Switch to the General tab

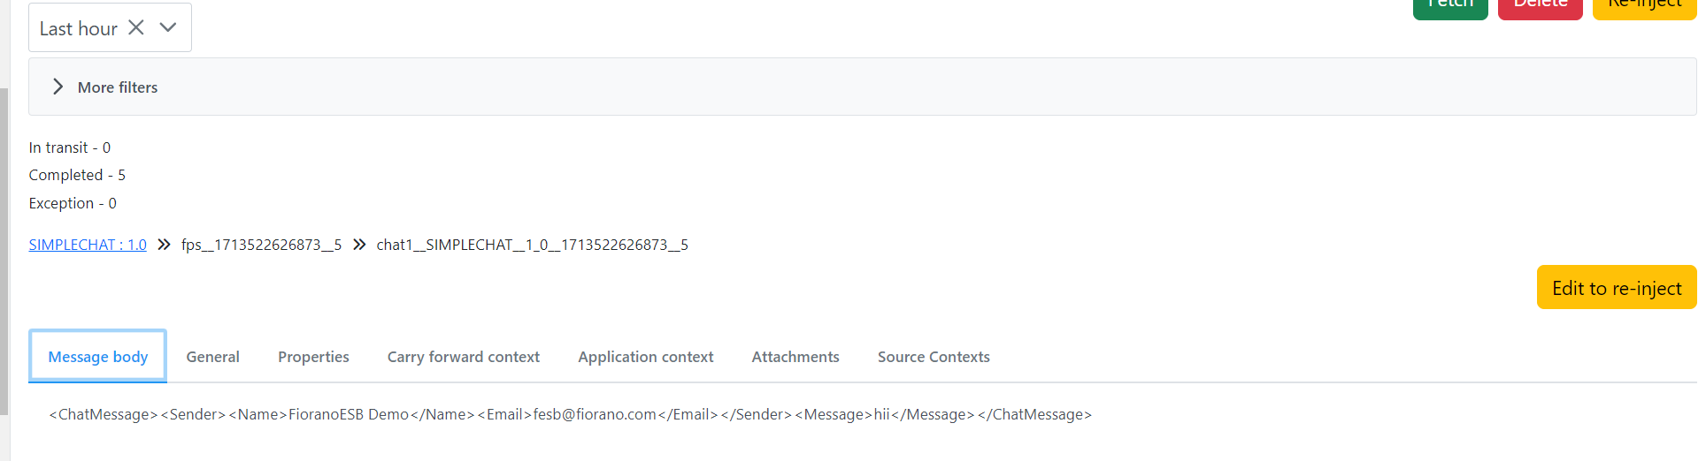[212, 357]
